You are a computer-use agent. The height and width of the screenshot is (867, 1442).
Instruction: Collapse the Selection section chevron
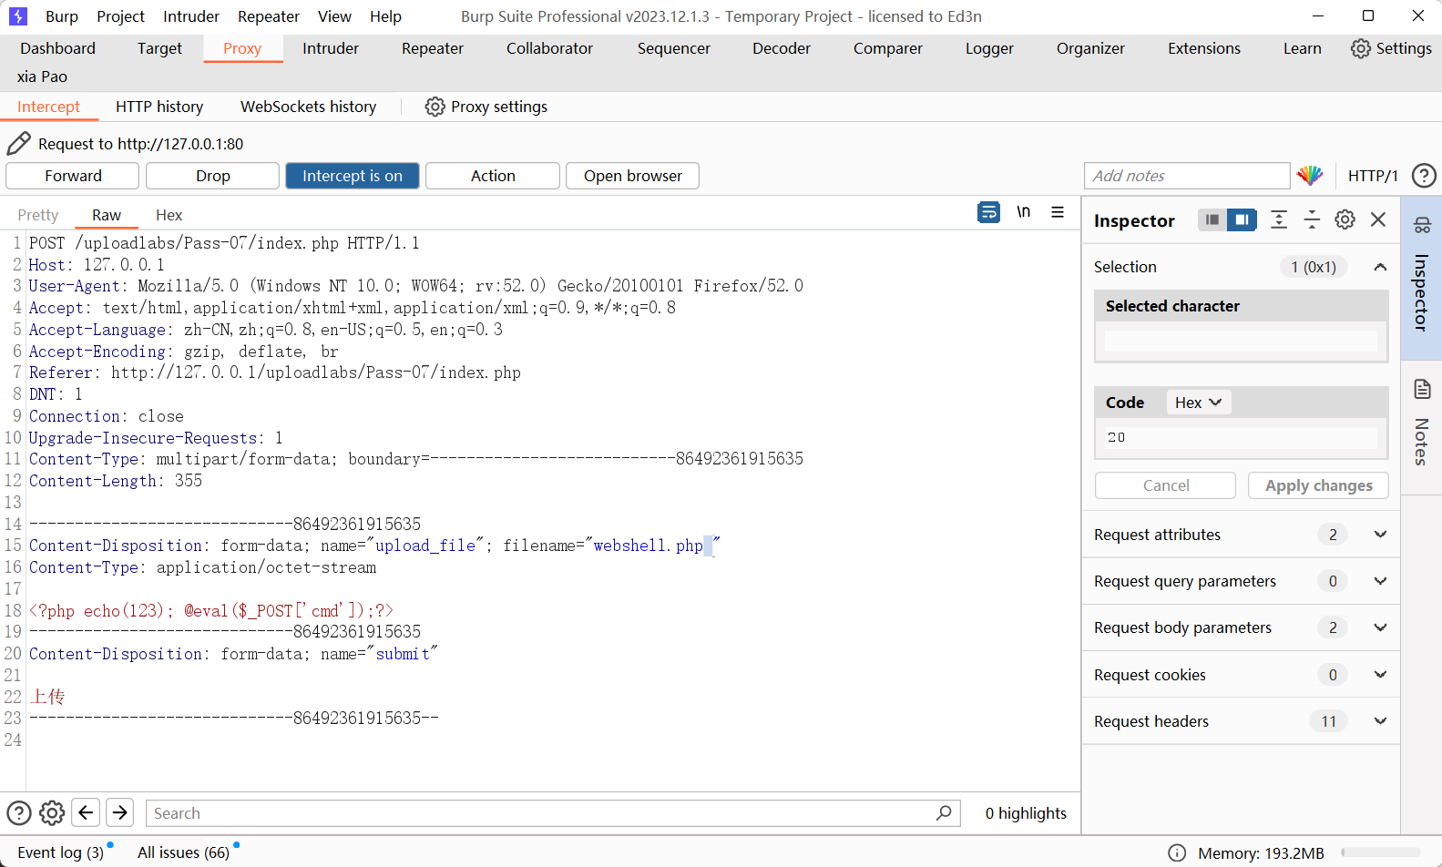pos(1380,267)
